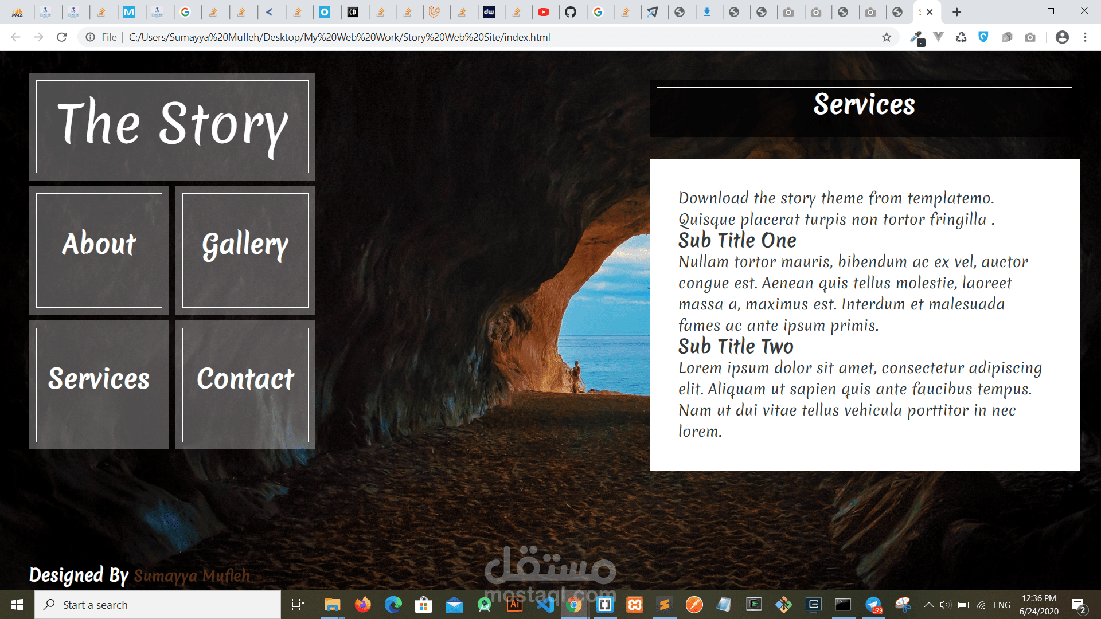Click the camera extension icon in toolbar
Viewport: 1101px width, 619px height.
1030,37
